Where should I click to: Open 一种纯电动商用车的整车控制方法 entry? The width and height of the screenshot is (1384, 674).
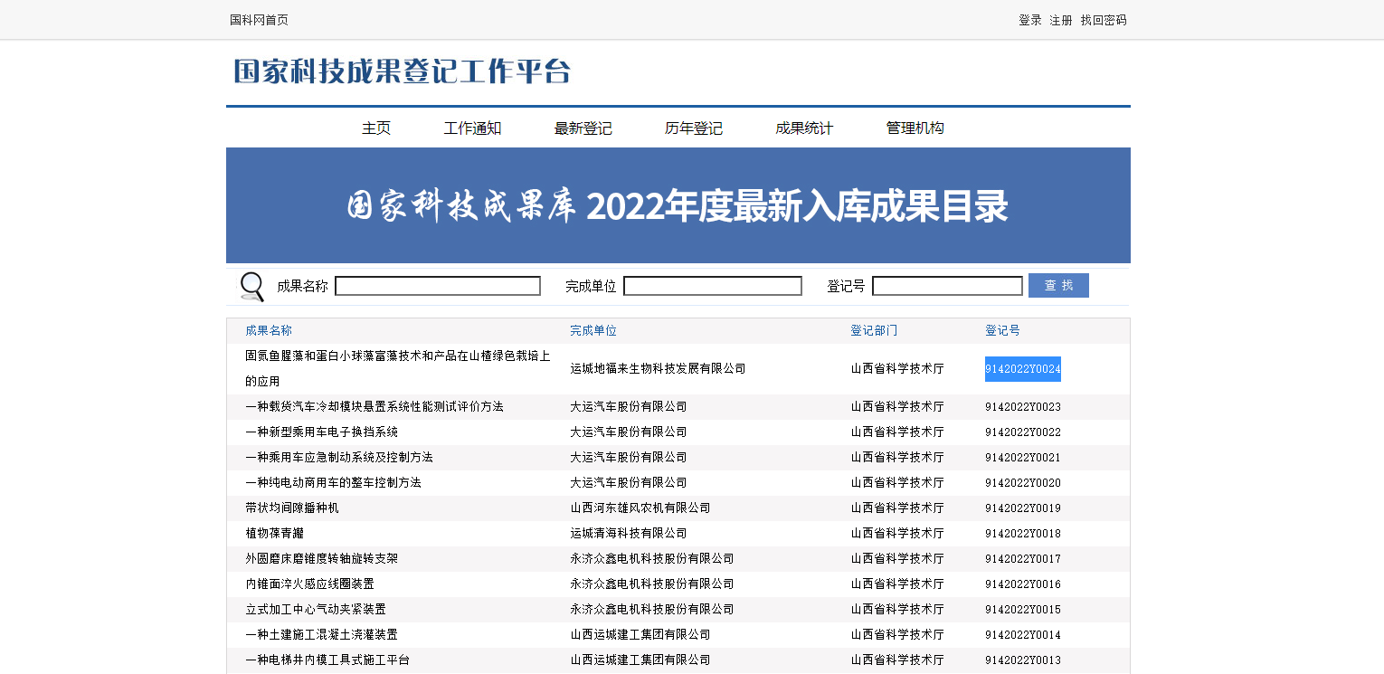click(333, 483)
